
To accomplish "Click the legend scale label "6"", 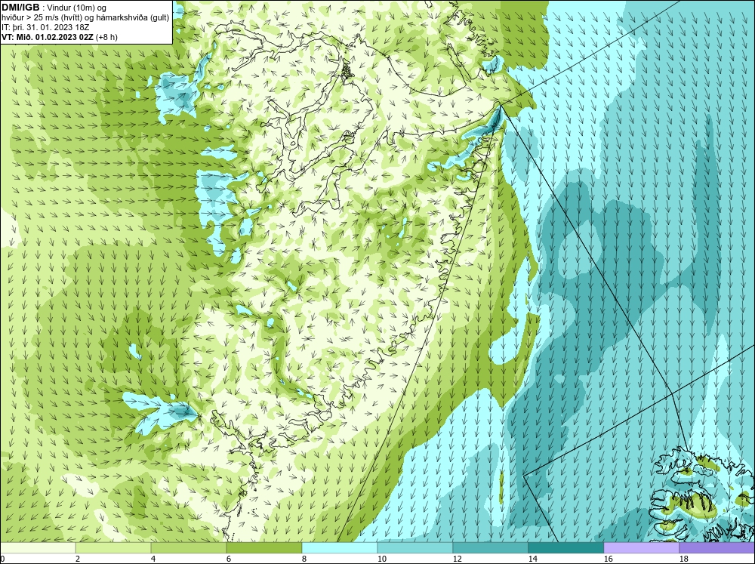I will 229,559.
